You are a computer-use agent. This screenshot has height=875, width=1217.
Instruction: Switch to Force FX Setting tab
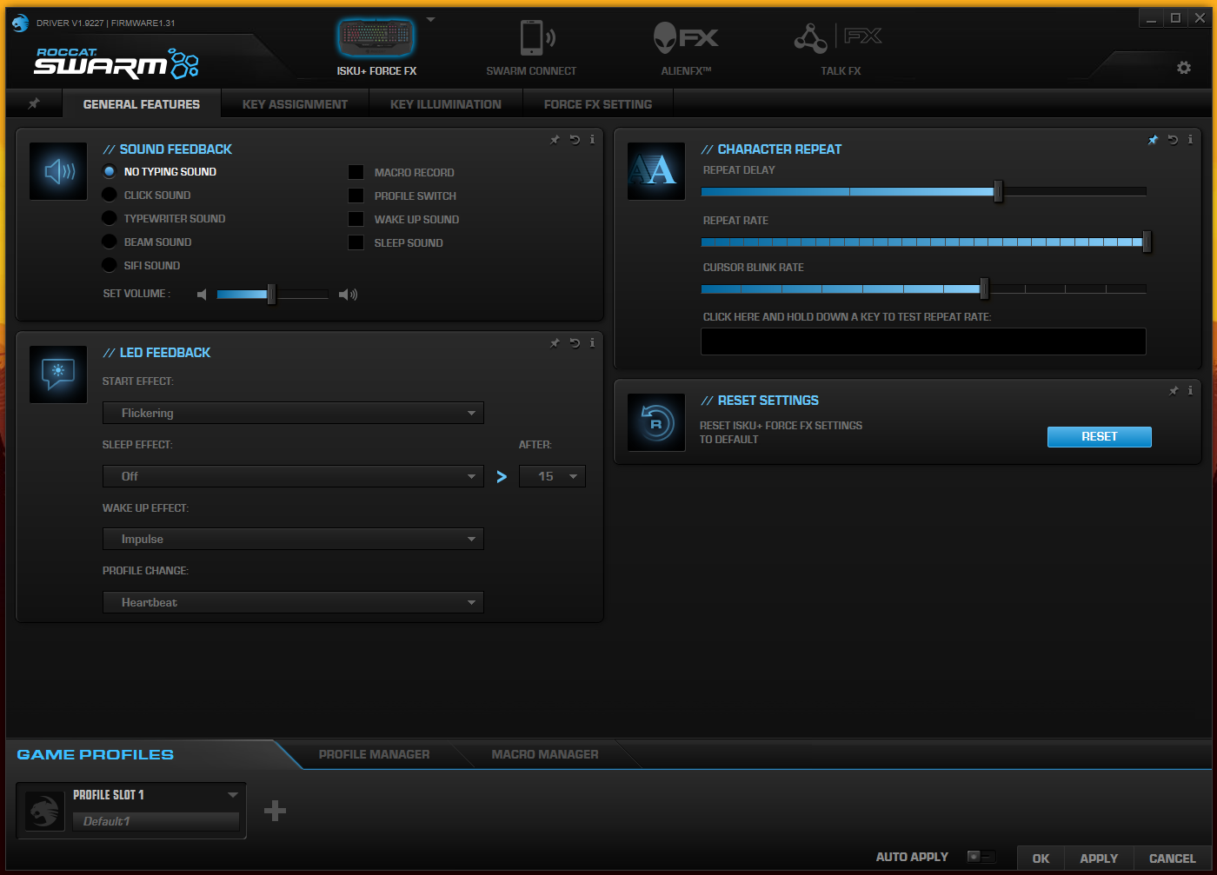[x=598, y=104]
